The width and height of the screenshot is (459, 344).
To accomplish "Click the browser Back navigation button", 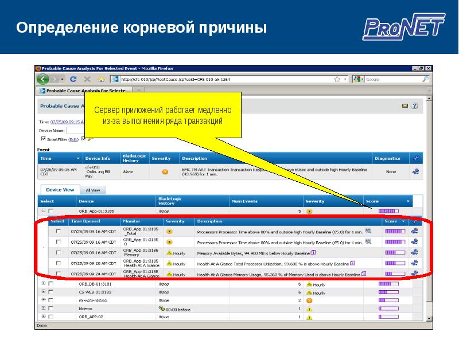I will point(43,79).
